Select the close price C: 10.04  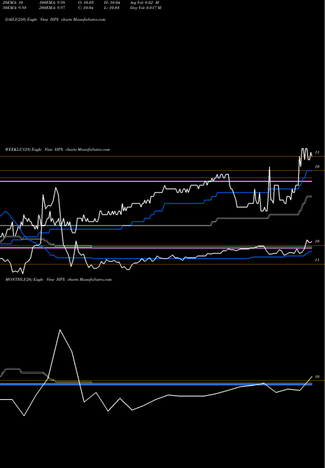pyautogui.click(x=84, y=8)
